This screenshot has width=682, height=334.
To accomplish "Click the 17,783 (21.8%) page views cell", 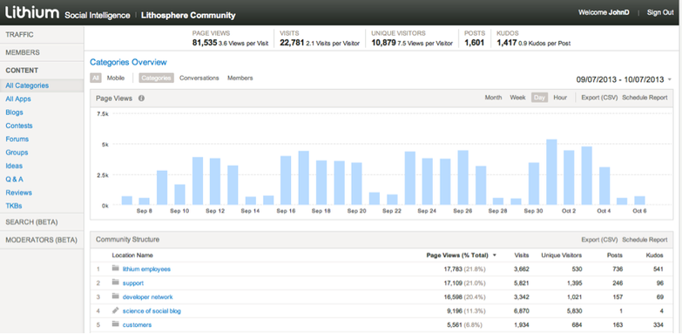I will [464, 269].
